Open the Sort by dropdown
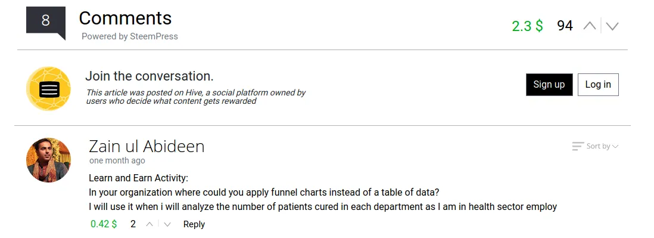Viewport: 654px width, 238px height. [596, 146]
